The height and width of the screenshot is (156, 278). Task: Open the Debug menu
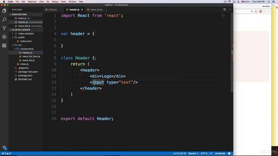tap(55, 2)
